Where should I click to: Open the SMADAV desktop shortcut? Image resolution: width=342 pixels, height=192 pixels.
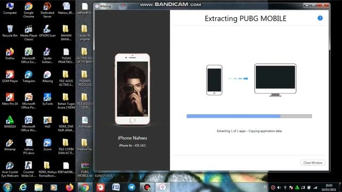point(10,122)
